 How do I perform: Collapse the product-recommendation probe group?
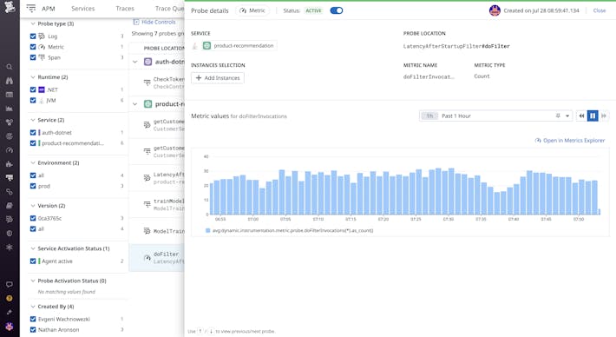click(x=135, y=104)
